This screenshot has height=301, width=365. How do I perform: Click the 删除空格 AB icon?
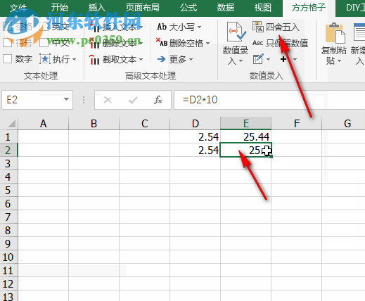(162, 43)
